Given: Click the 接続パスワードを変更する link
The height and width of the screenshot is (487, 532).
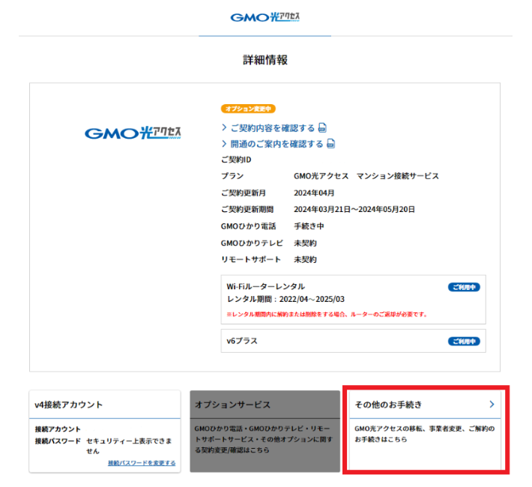Looking at the screenshot, I should pos(142,463).
